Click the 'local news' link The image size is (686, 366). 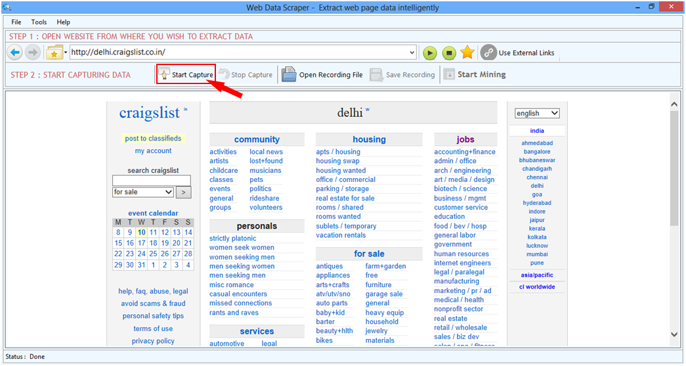click(x=266, y=152)
